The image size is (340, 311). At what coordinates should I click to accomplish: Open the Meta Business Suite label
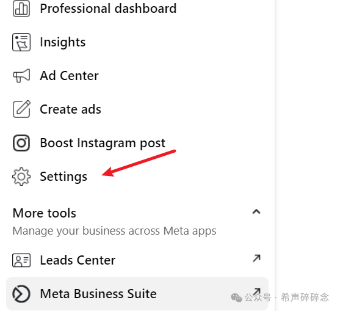click(98, 294)
